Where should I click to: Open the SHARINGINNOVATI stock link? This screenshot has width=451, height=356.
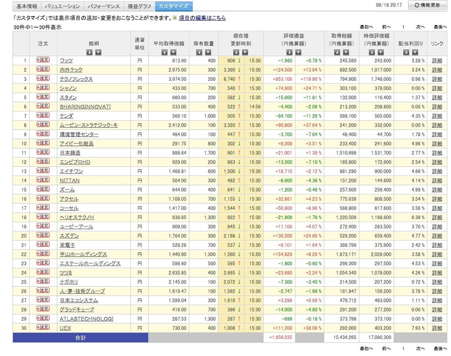click(x=85, y=107)
